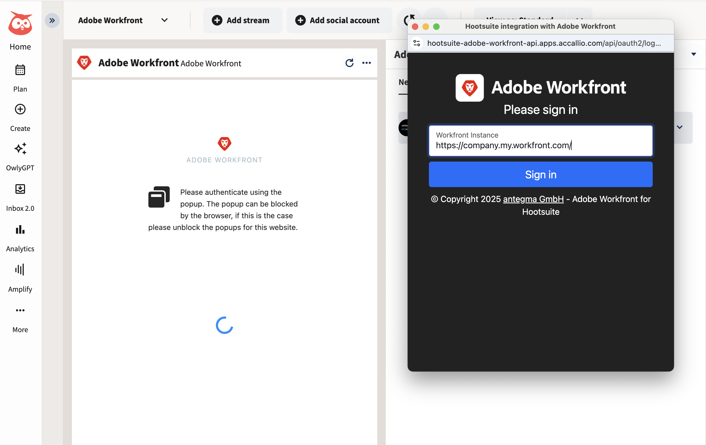Image resolution: width=706 pixels, height=445 pixels.
Task: Click the Workfront Instance input field
Action: [x=540, y=141]
